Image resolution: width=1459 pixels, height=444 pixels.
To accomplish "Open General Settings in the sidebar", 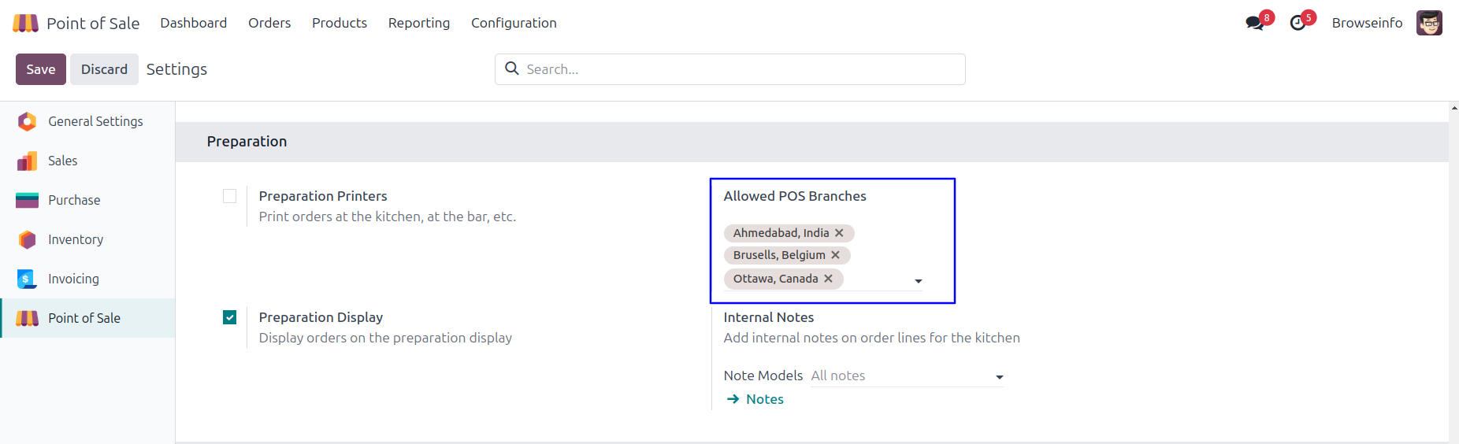I will [x=95, y=121].
